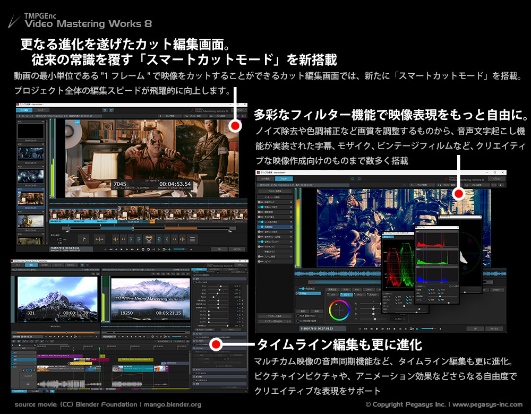Screen dimensions: 531x414
Task: Click OK in filter window
Action: [475, 329]
